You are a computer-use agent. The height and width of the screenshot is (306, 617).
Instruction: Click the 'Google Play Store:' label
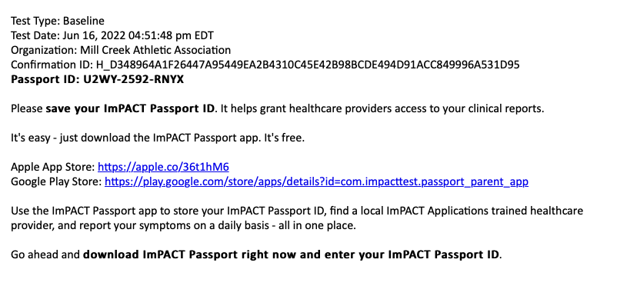tap(56, 181)
